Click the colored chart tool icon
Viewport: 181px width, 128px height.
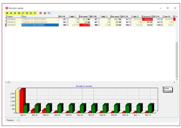pyautogui.click(x=45, y=13)
